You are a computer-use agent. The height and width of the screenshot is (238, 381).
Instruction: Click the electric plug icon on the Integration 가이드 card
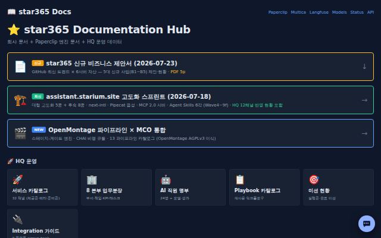[17, 220]
